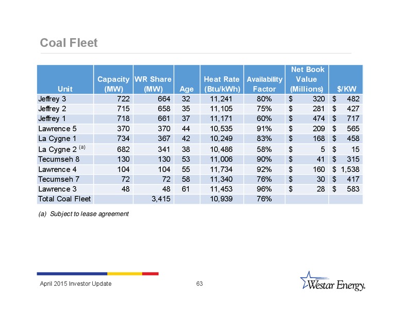Click the Lawrence 5 unit name
Image resolution: width=400 pixels, height=309 pixels.
pyautogui.click(x=57, y=129)
